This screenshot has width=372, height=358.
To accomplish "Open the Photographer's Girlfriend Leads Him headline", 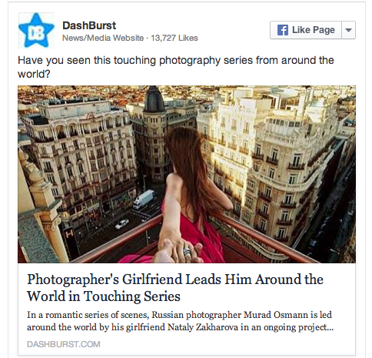I will pos(175,288).
